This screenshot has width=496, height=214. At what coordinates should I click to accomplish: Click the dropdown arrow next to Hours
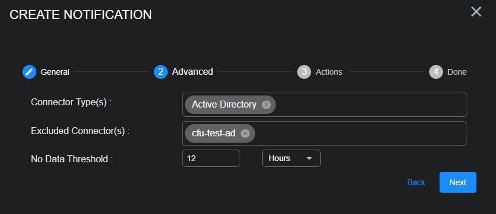point(309,158)
